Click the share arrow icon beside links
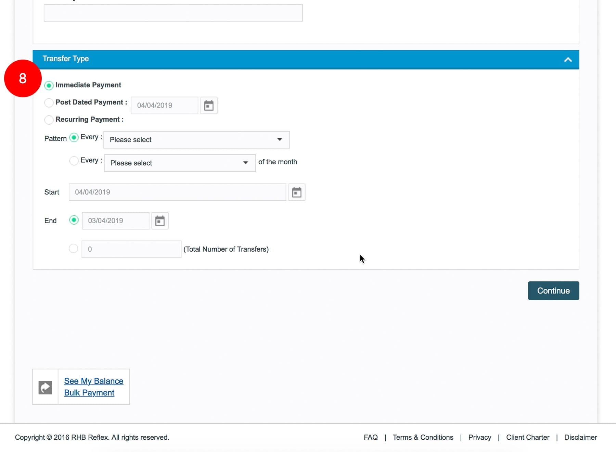This screenshot has height=452, width=616. (45, 387)
